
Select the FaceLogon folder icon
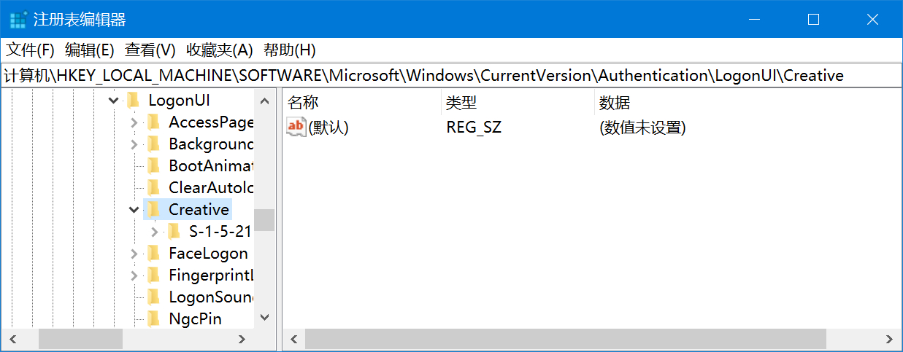tap(153, 253)
